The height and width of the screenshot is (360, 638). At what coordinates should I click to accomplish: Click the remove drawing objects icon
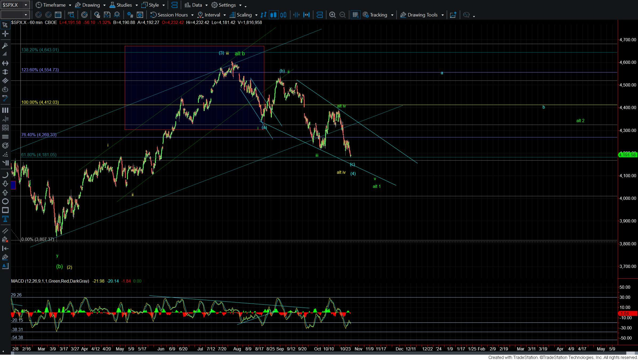click(5, 239)
